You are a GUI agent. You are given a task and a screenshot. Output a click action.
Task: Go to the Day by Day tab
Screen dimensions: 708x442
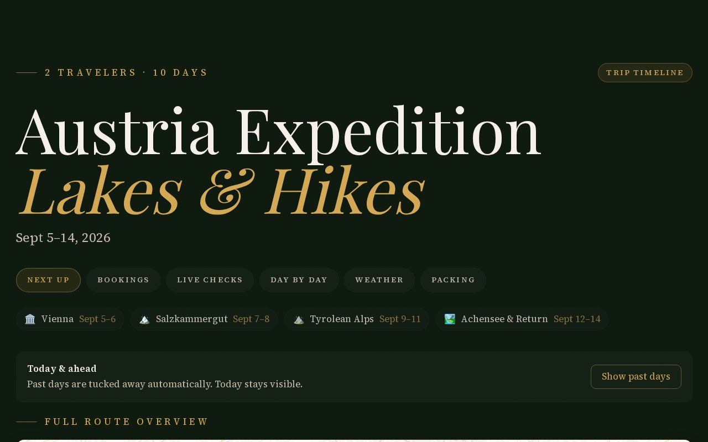299,280
